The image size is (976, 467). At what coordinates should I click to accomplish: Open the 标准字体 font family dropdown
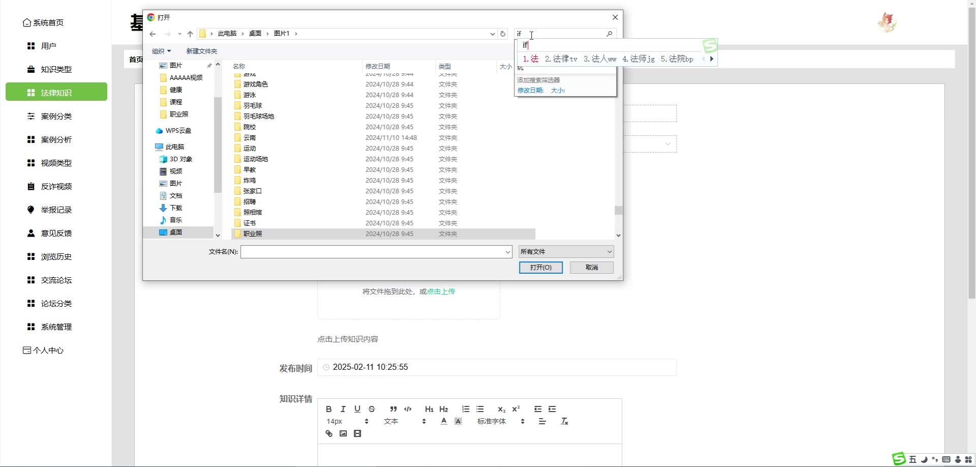pyautogui.click(x=501, y=421)
